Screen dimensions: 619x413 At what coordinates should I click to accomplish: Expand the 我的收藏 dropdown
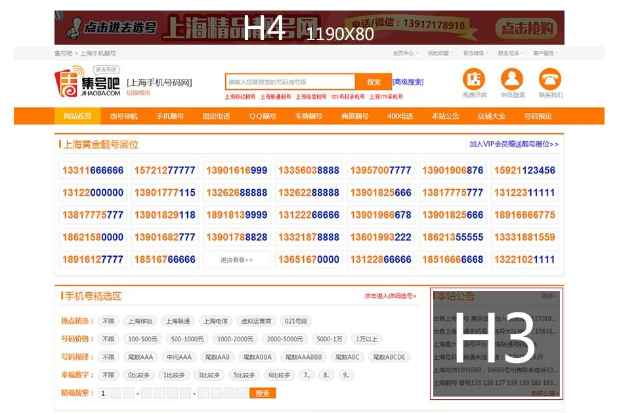[440, 53]
